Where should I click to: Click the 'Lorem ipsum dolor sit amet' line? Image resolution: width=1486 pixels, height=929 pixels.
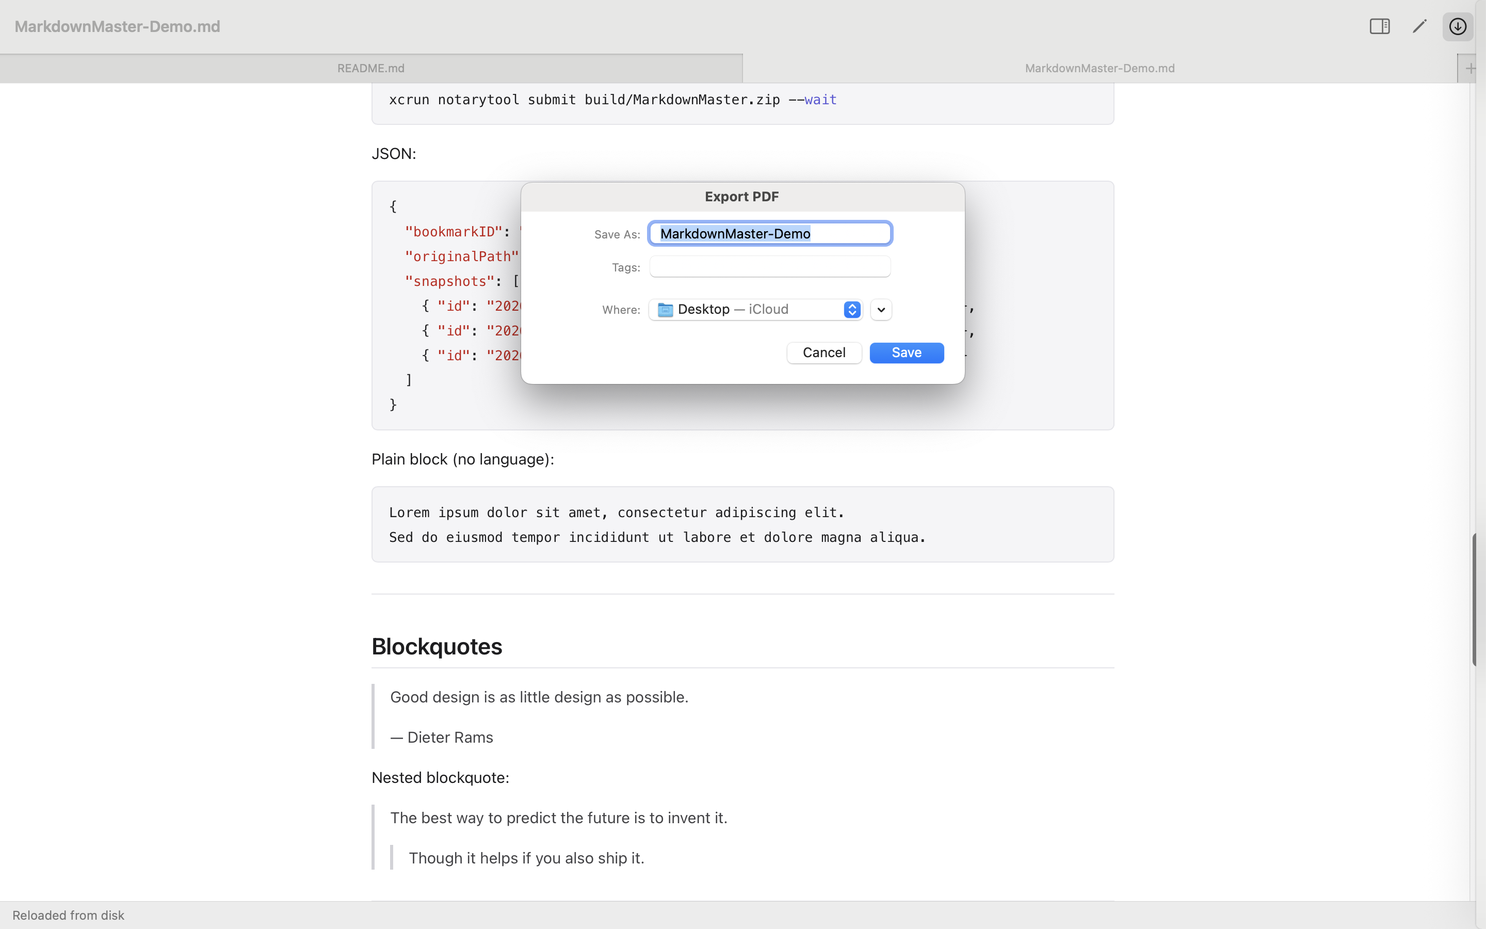coord(617,512)
